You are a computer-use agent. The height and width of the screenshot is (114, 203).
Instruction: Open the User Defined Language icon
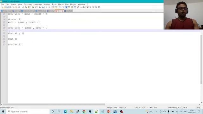[x=69, y=7]
